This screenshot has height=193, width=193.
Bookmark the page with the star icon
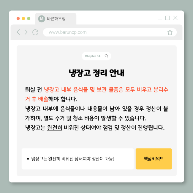pos(170,32)
